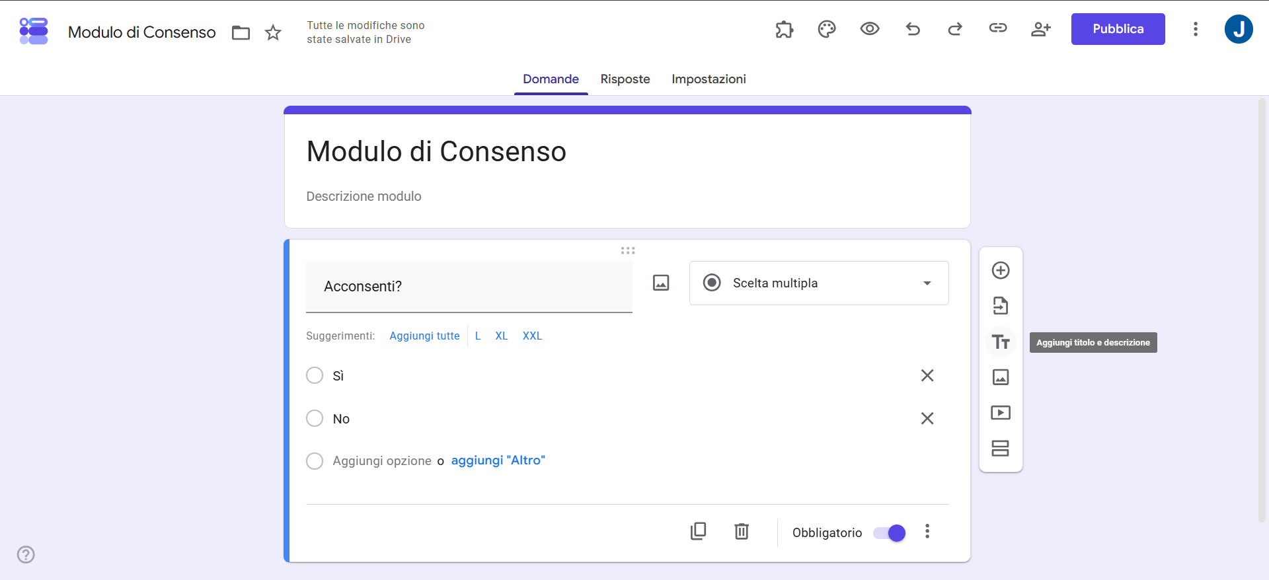Screen dimensions: 1269x580
Task: Move form to folder icon
Action: [241, 32]
